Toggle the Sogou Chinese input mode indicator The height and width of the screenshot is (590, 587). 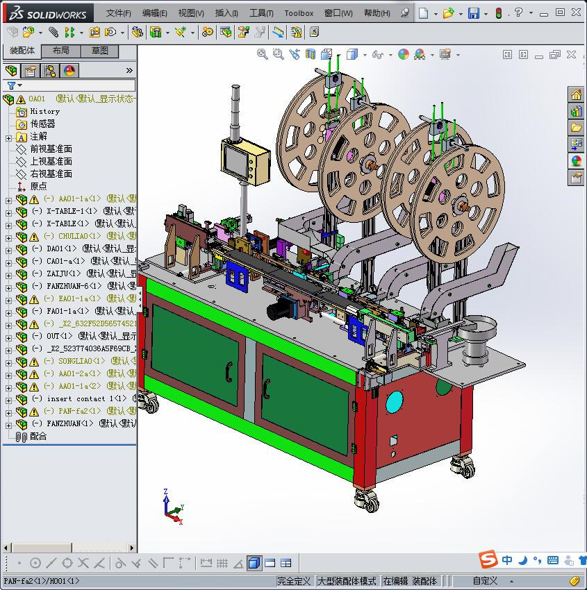click(508, 560)
